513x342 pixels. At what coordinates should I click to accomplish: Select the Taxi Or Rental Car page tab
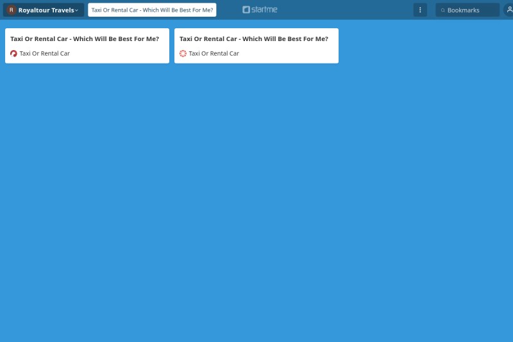[152, 10]
